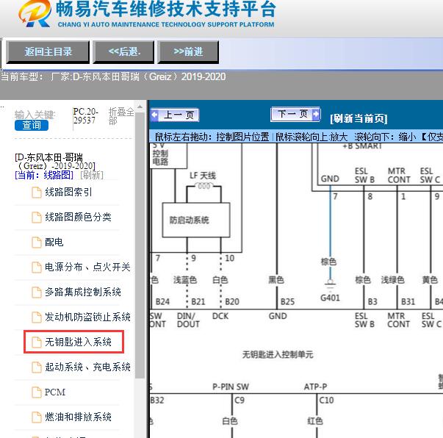The image size is (443, 438).
Task: Click the P-PIN SW label in the diagram
Action: click(231, 387)
